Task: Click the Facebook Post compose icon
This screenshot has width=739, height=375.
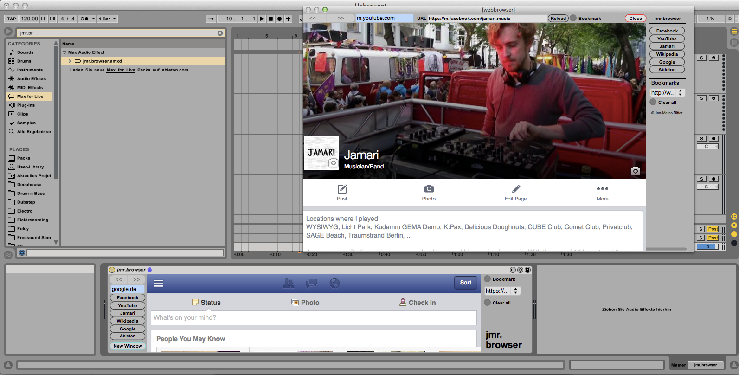Action: pos(342,189)
